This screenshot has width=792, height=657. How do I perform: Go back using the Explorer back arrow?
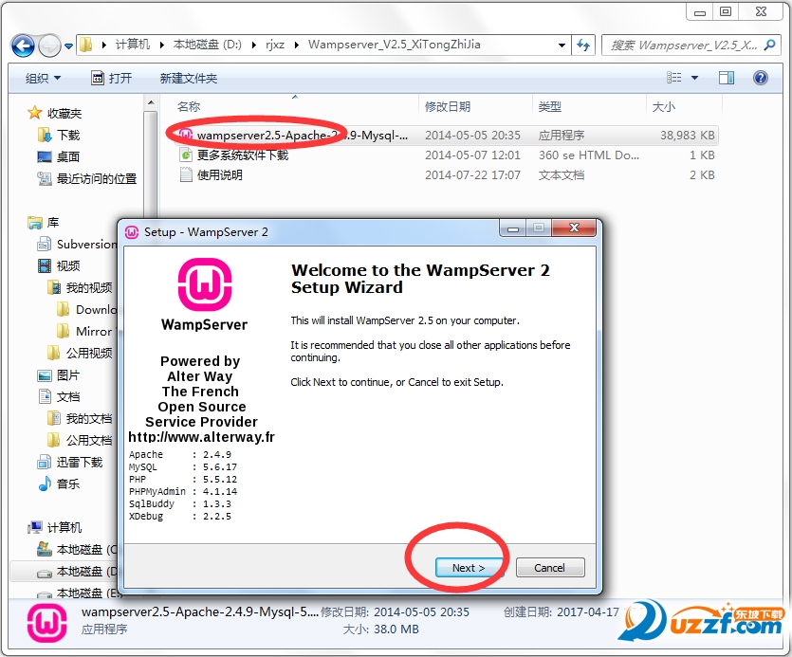coord(23,46)
